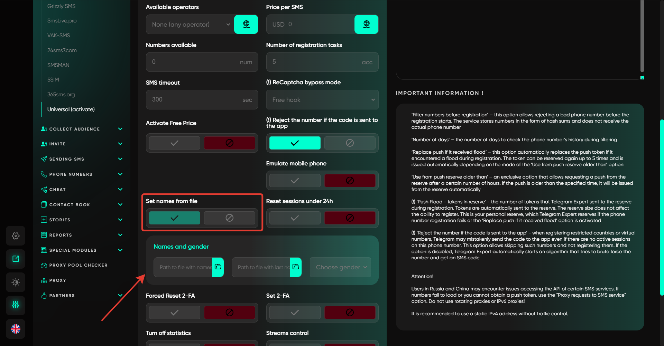Click the globe icon beside Price per SMS
Image resolution: width=664 pixels, height=346 pixels.
(x=366, y=24)
